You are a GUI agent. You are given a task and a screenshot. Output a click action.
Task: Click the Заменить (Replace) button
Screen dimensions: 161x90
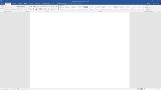[x=148, y=8]
